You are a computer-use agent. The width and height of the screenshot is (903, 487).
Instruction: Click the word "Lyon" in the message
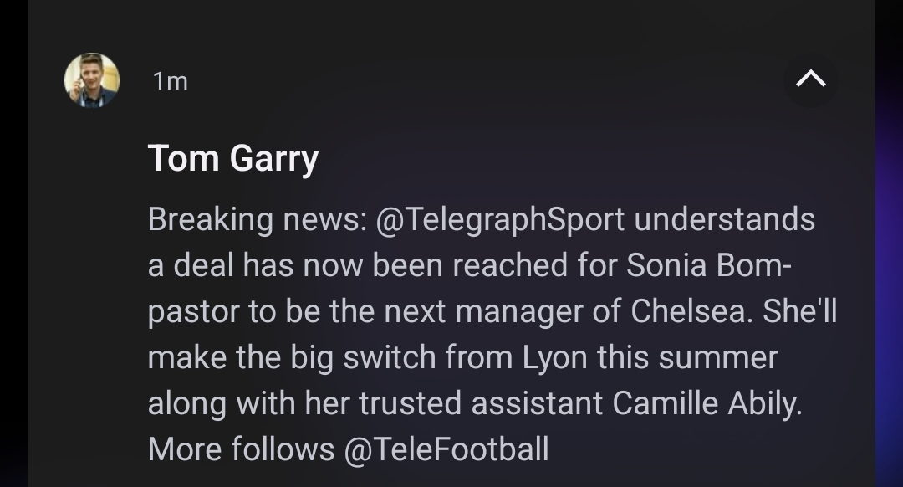[554, 357]
